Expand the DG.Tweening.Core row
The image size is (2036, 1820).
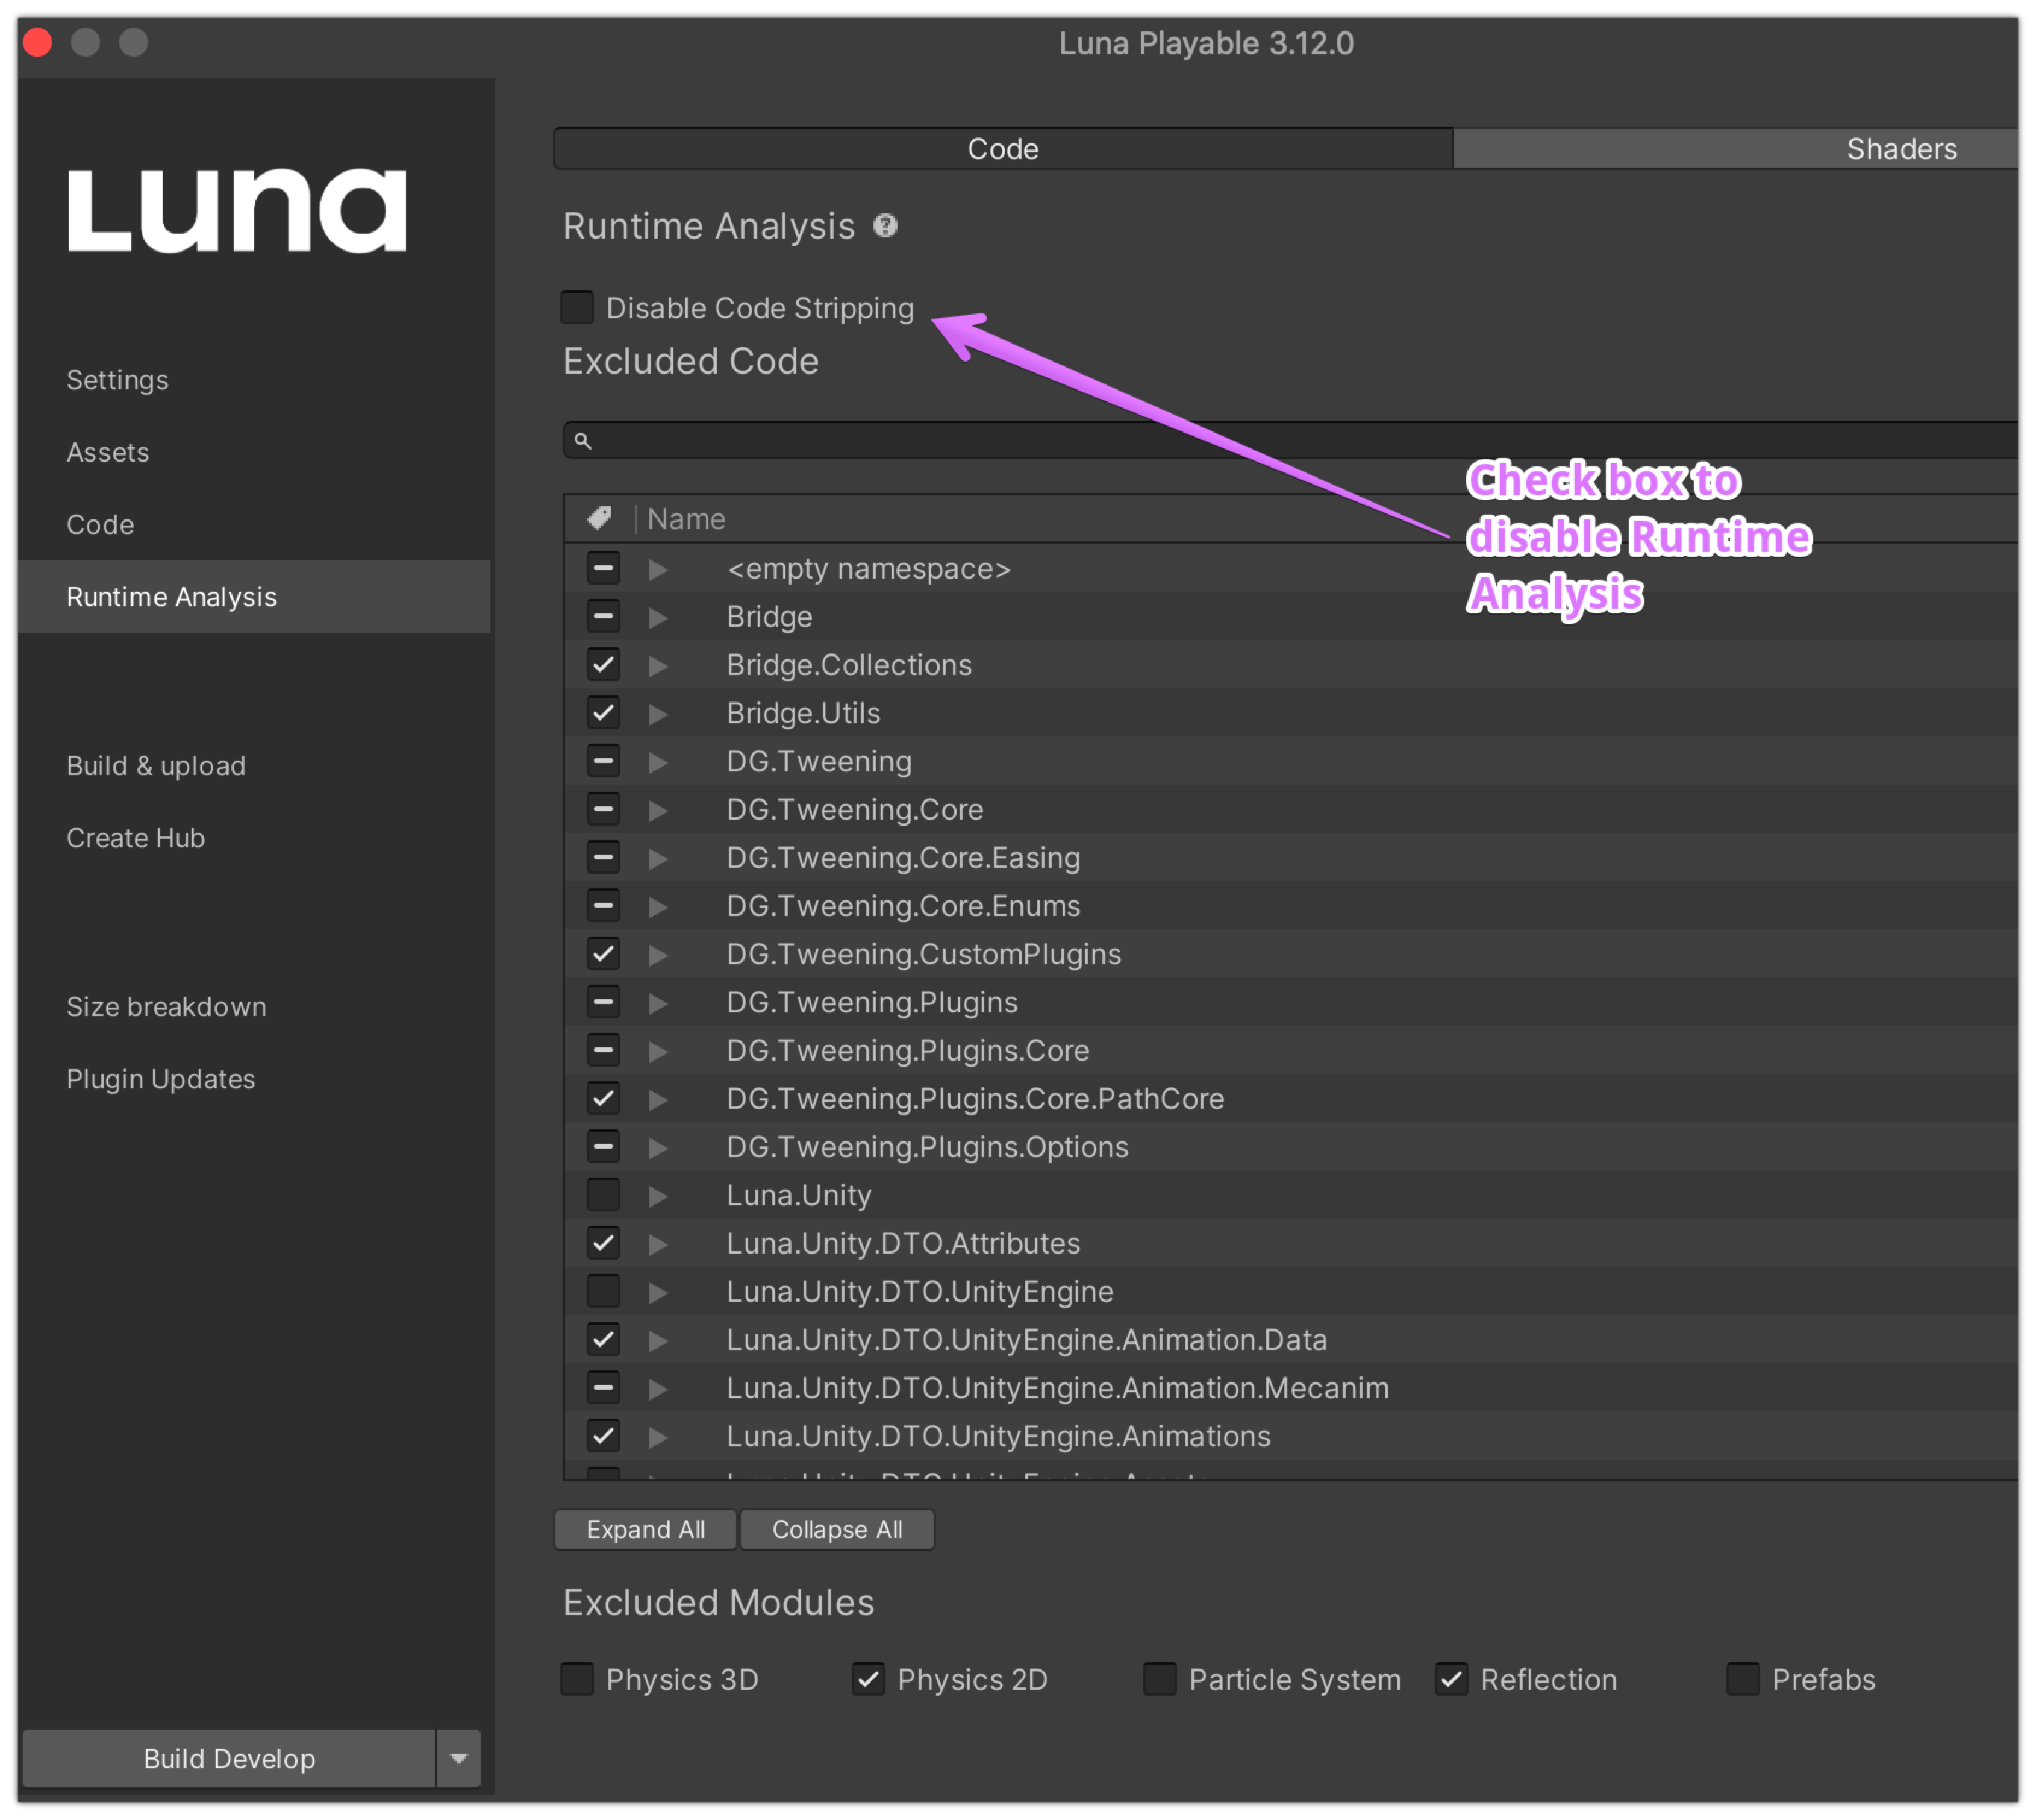(658, 810)
